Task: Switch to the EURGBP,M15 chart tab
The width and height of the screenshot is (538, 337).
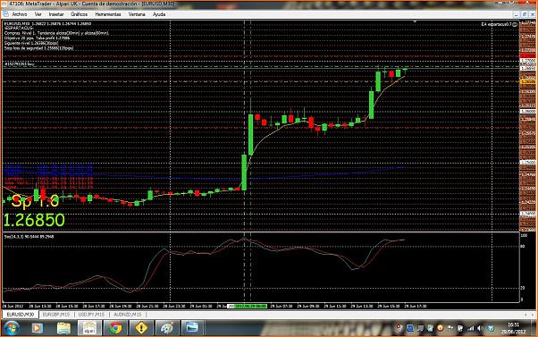Action: [x=56, y=315]
